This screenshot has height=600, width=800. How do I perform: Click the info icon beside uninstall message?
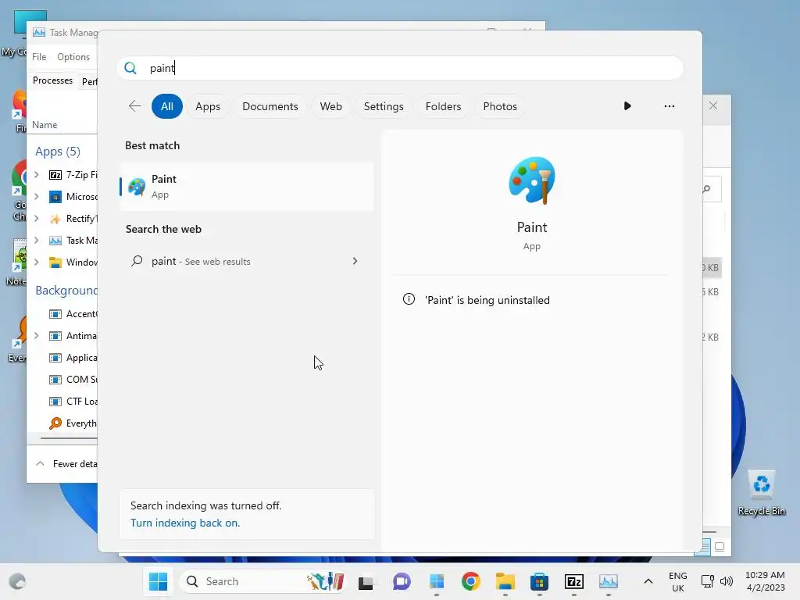[409, 299]
